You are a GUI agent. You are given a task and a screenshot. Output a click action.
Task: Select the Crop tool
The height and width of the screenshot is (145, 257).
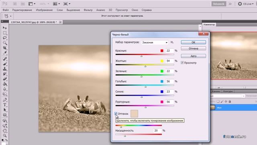point(5,48)
